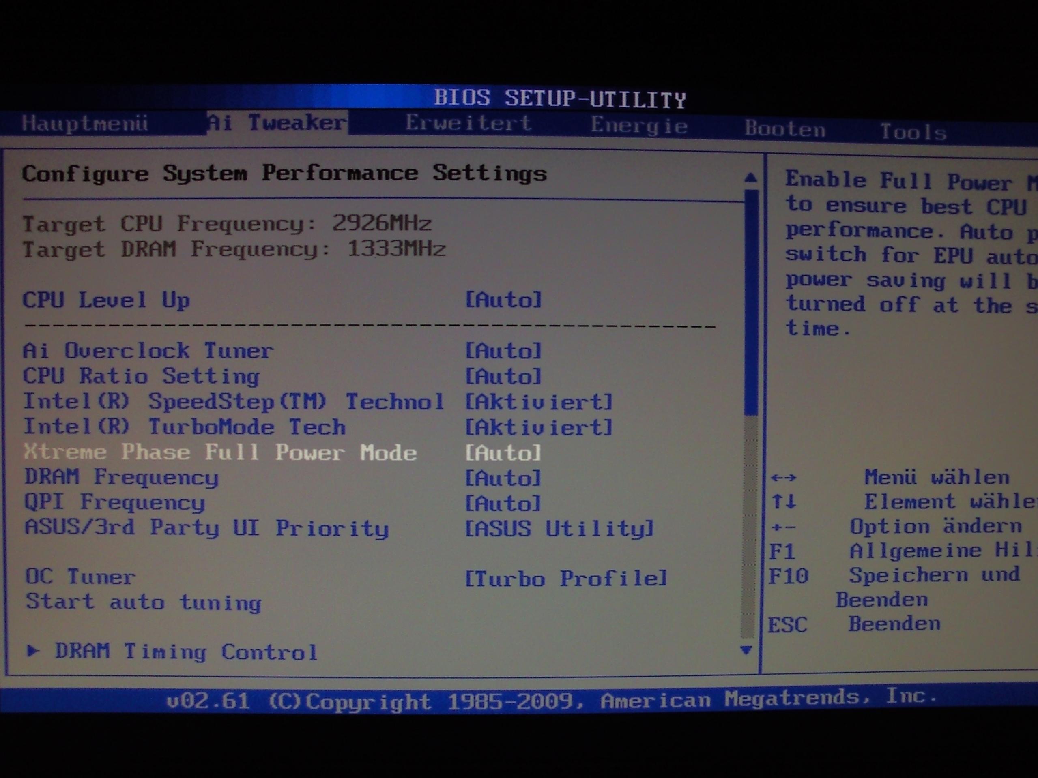Click Start auto tuning
This screenshot has width=1038, height=778.
[x=143, y=602]
